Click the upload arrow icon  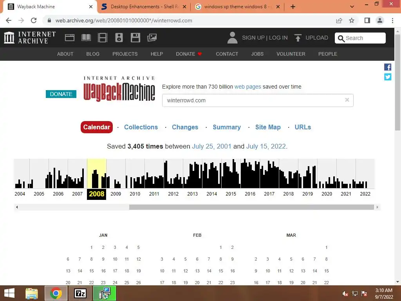298,38
